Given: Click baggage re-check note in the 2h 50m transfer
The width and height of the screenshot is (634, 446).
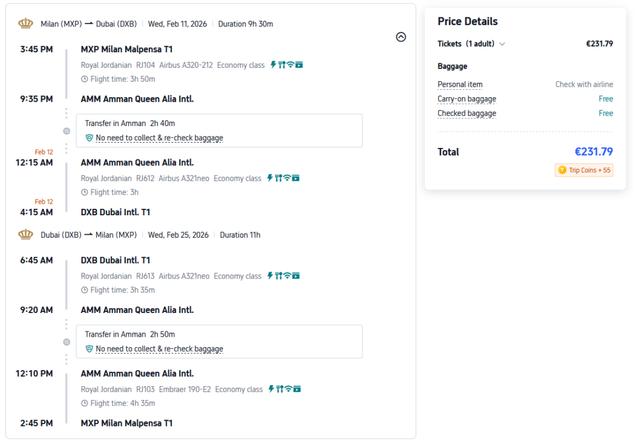Looking at the screenshot, I should pos(159,349).
